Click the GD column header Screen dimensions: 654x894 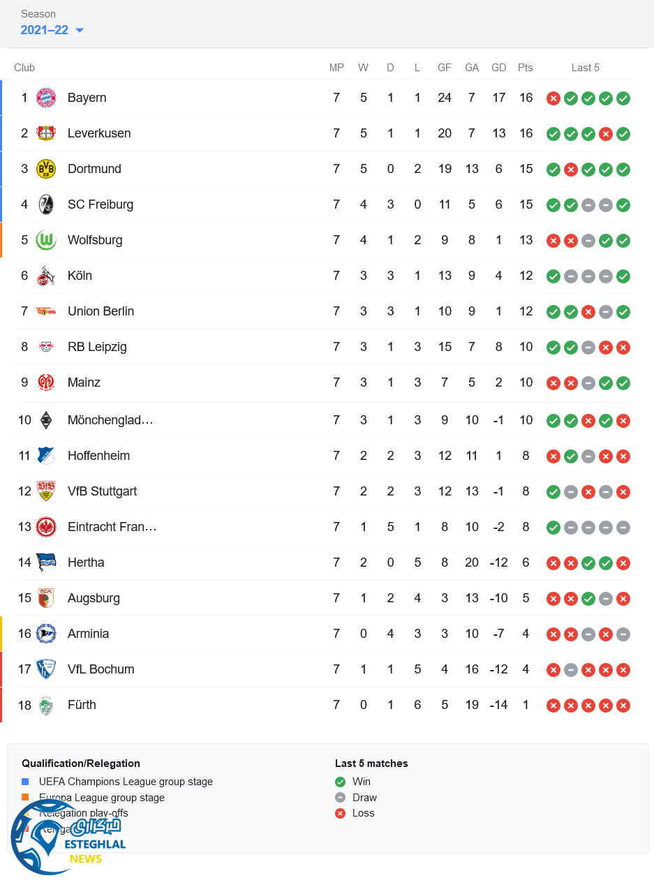pyautogui.click(x=499, y=68)
